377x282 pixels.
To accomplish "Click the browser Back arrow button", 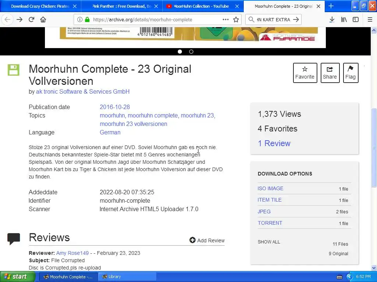I will [x=7, y=19].
